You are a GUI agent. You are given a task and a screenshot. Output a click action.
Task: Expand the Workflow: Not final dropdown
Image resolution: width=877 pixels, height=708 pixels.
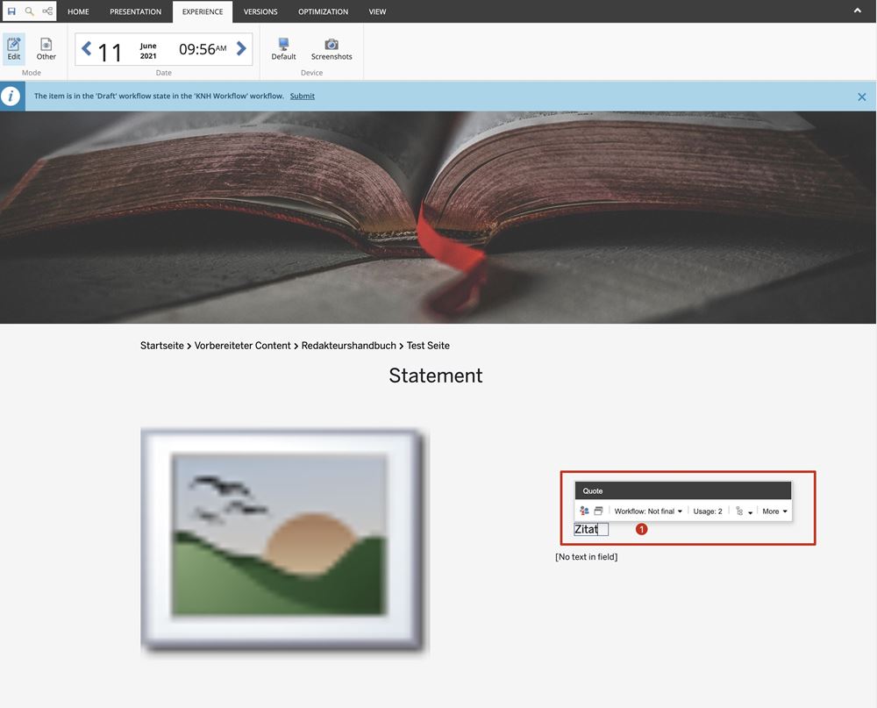(x=648, y=511)
